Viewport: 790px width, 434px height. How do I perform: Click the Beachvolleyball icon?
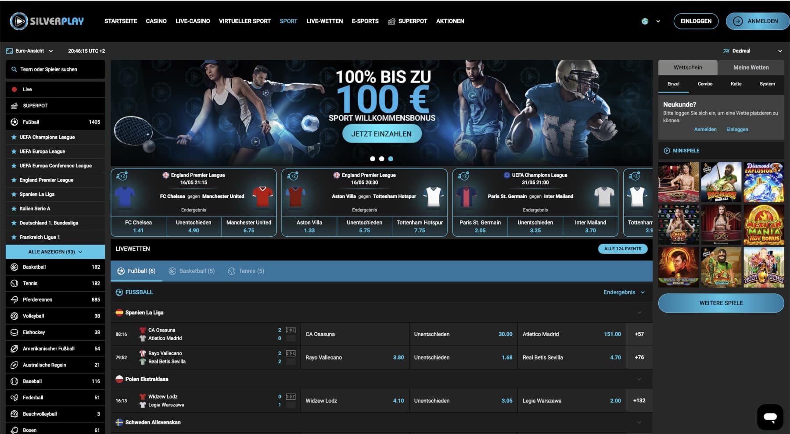click(14, 414)
